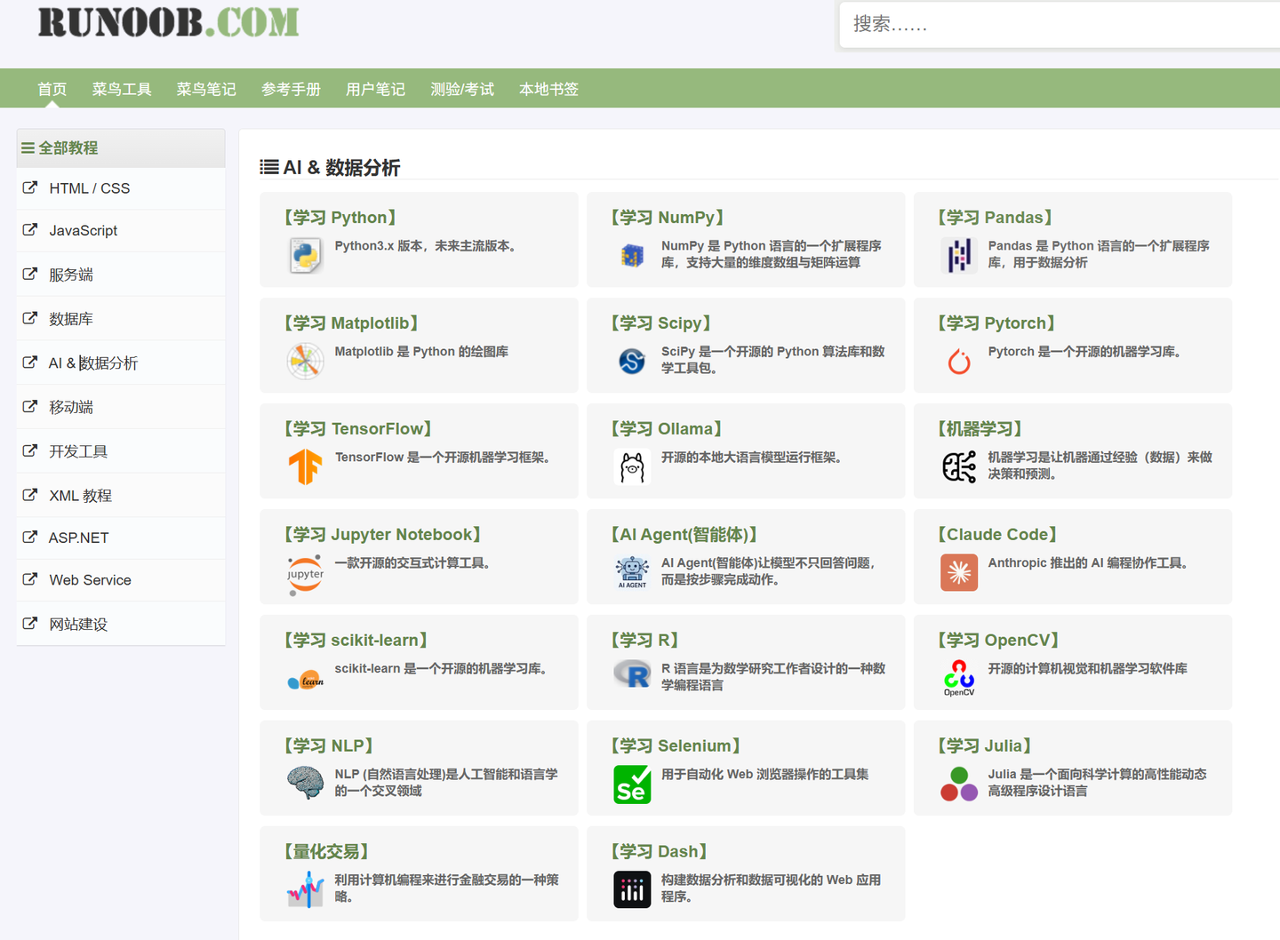
Task: Open the 移动端 sidebar category
Action: 121,407
